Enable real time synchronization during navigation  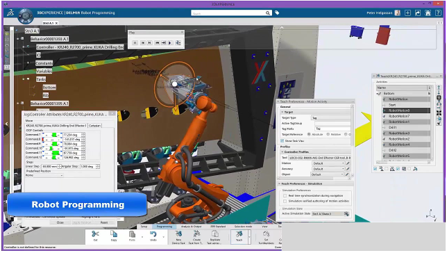285,195
